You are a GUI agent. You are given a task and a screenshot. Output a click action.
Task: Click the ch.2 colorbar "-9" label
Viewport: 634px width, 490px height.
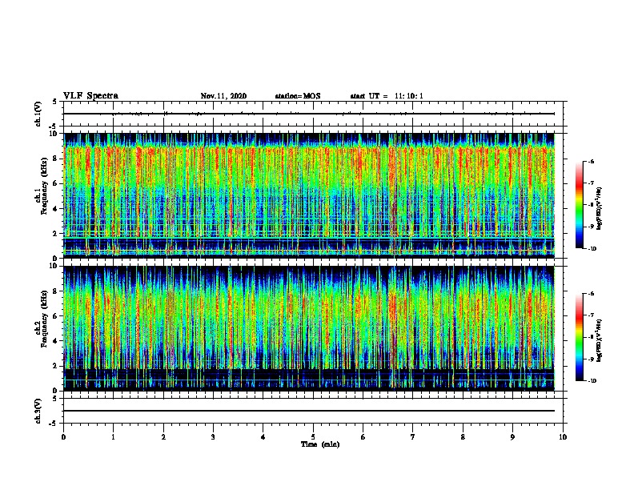pos(591,359)
